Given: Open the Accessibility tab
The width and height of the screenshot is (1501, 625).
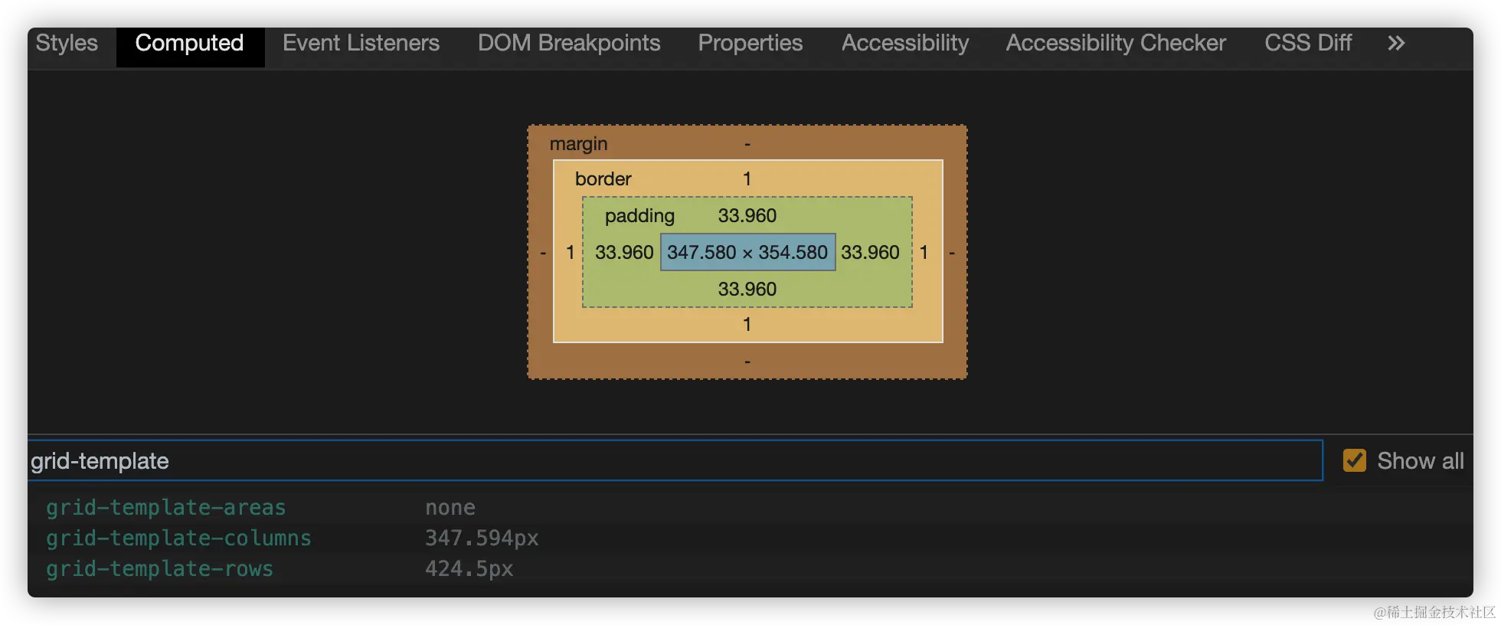Looking at the screenshot, I should [905, 44].
